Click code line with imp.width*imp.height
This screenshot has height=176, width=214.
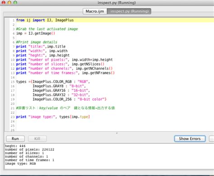pyautogui.click(x=65, y=60)
